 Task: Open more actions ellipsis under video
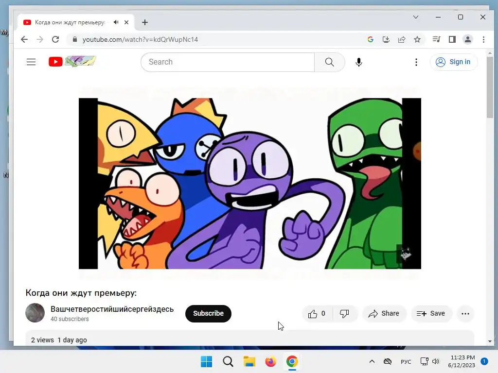pos(465,313)
